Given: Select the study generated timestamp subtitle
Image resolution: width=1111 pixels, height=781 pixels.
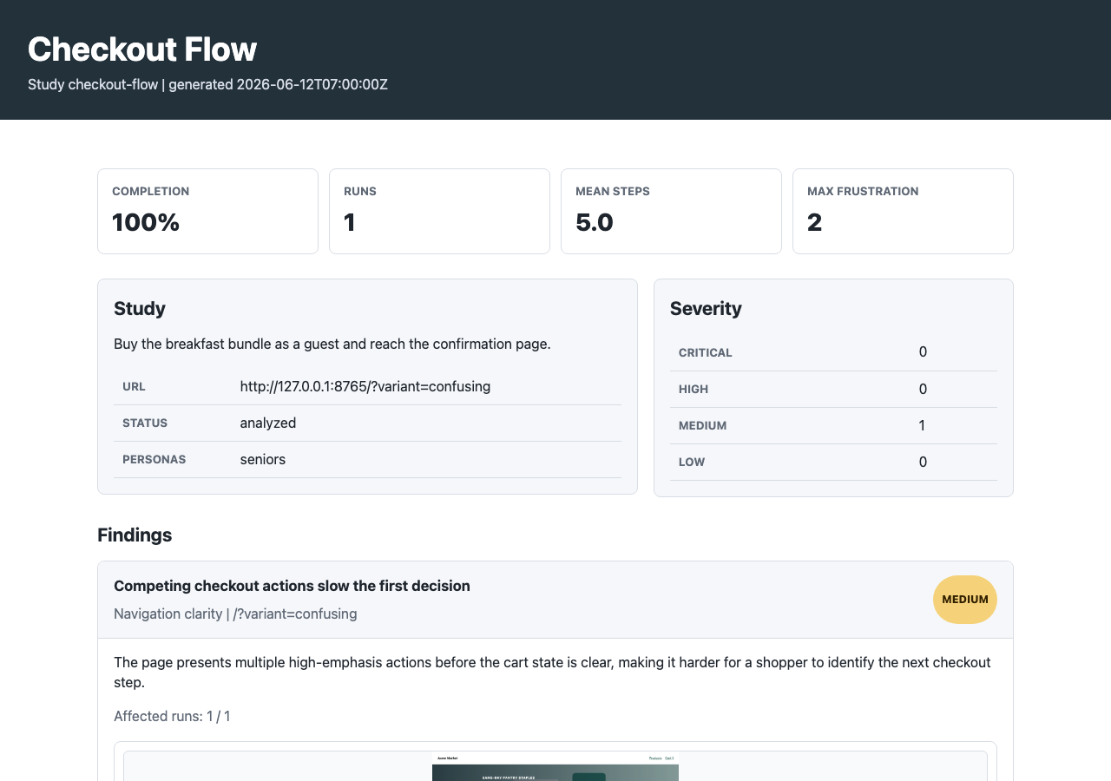Looking at the screenshot, I should 207,84.
